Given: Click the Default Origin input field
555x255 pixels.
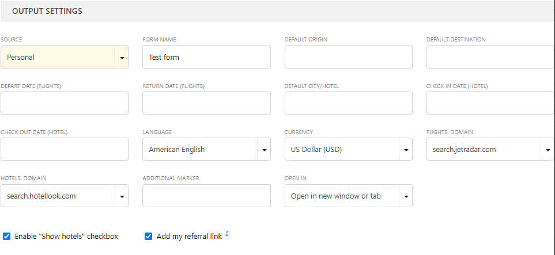Looking at the screenshot, I should 348,58.
